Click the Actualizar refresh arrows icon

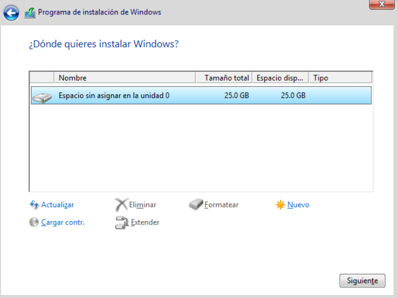click(34, 204)
